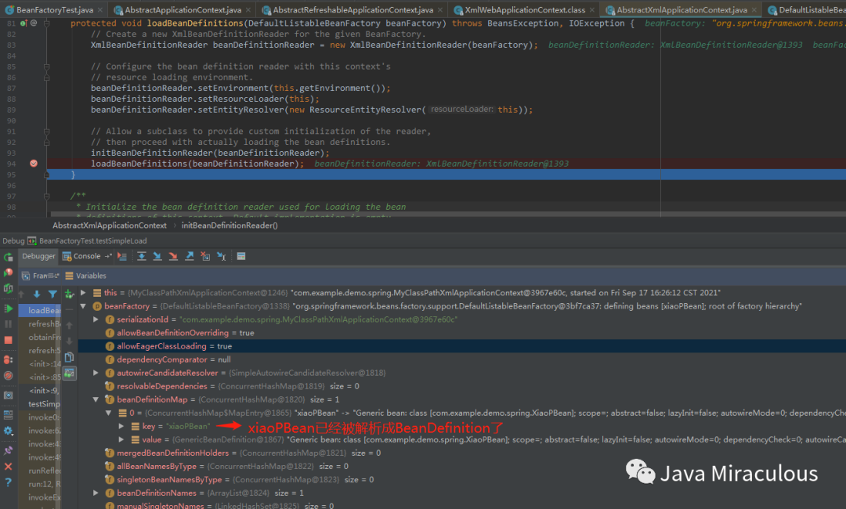This screenshot has height=509, width=846.
Task: Select obtainFre stack frame
Action: coord(39,337)
